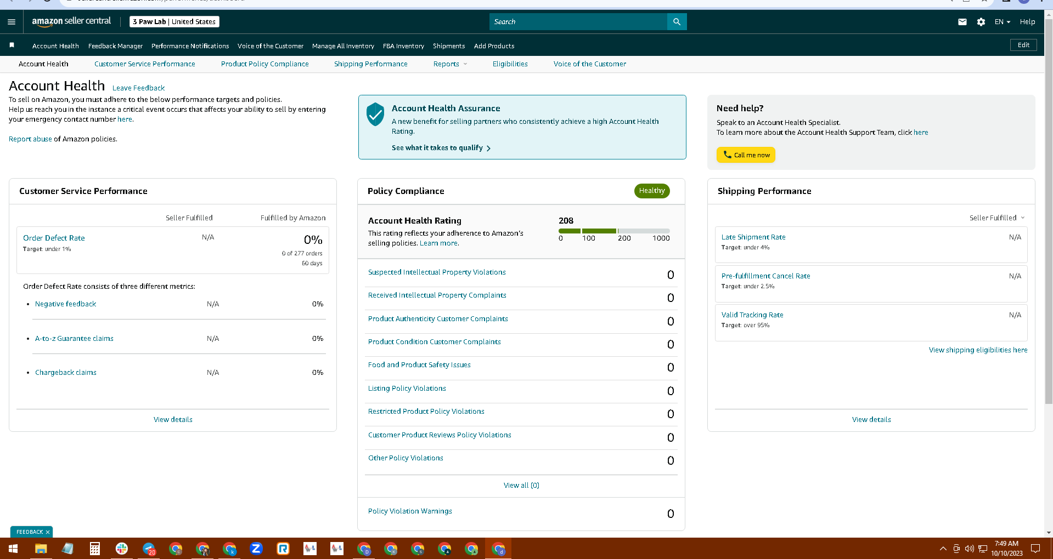Screen dimensions: 1053x559
Task: Switch to Customer Service Performance tab
Action: click(x=145, y=64)
